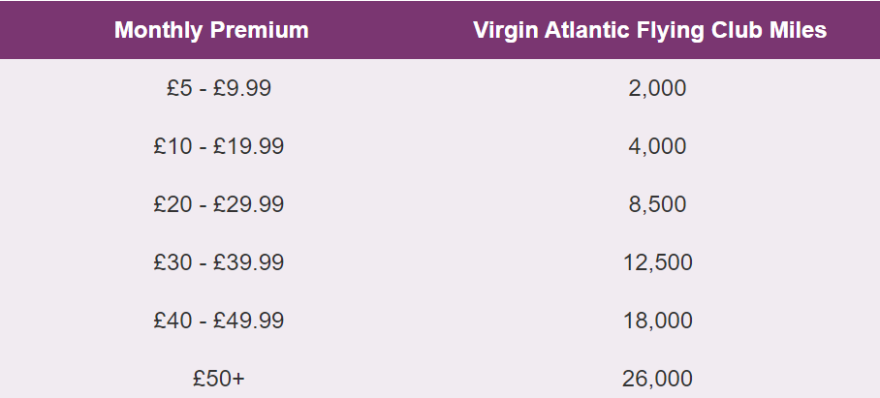880x398 pixels.
Task: Select the £30 - £39.99 premium cell
Action: (219, 262)
